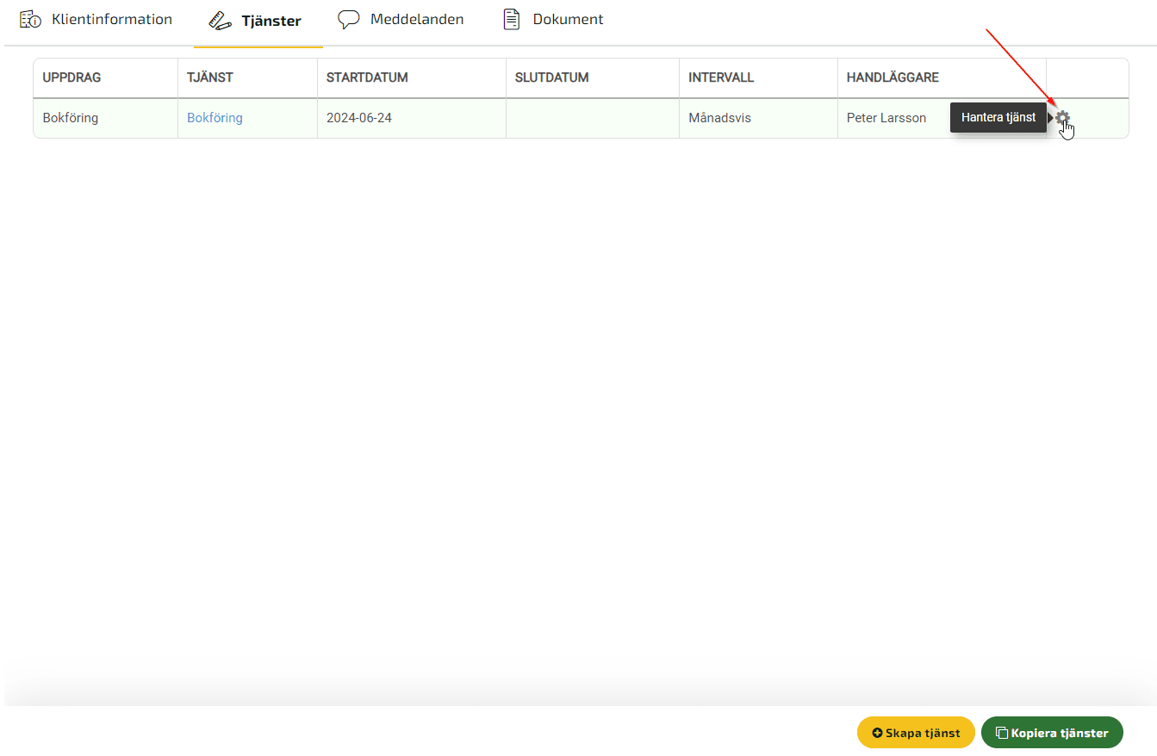Image resolution: width=1157 pixels, height=756 pixels.
Task: Select the Tjänster tab
Action: (255, 21)
